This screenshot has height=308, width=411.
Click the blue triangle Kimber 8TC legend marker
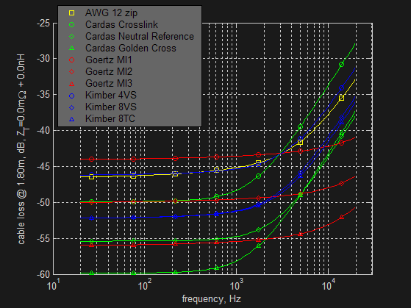pyautogui.click(x=71, y=119)
